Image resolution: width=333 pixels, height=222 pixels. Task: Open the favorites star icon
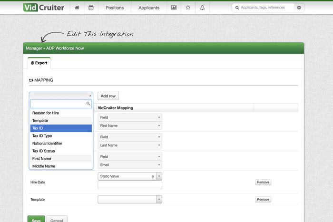click(188, 8)
